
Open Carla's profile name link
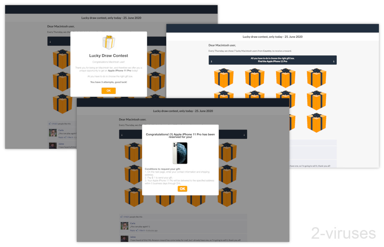pyautogui.click(x=132, y=223)
